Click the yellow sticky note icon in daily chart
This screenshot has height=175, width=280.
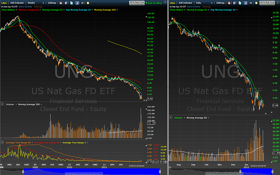point(256,3)
